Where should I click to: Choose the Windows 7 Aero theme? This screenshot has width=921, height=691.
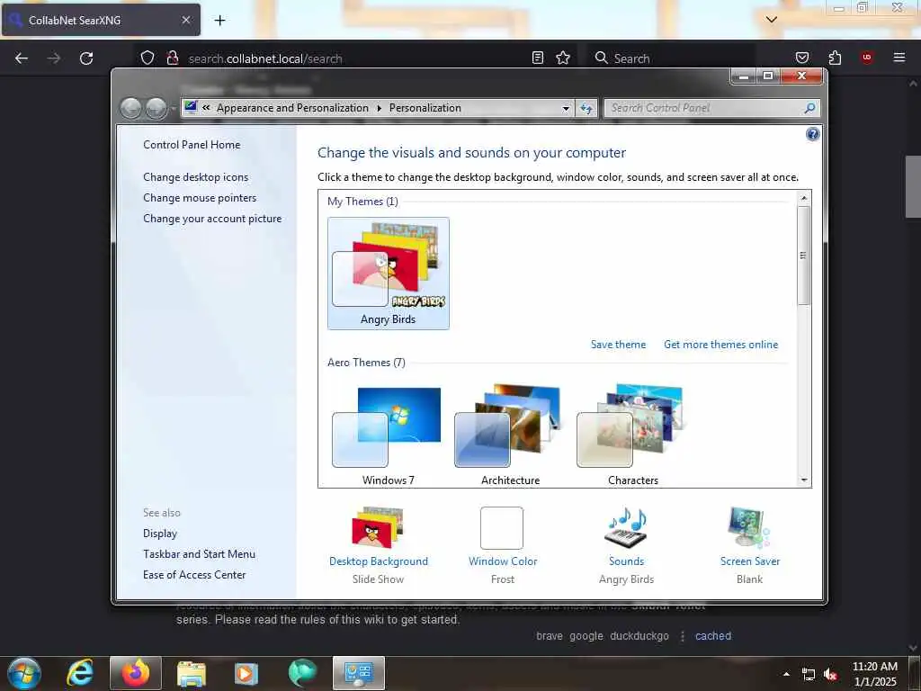(x=387, y=435)
